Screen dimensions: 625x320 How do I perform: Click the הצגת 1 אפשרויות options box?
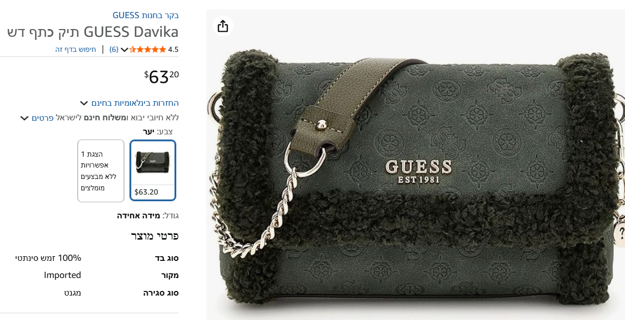click(x=101, y=171)
